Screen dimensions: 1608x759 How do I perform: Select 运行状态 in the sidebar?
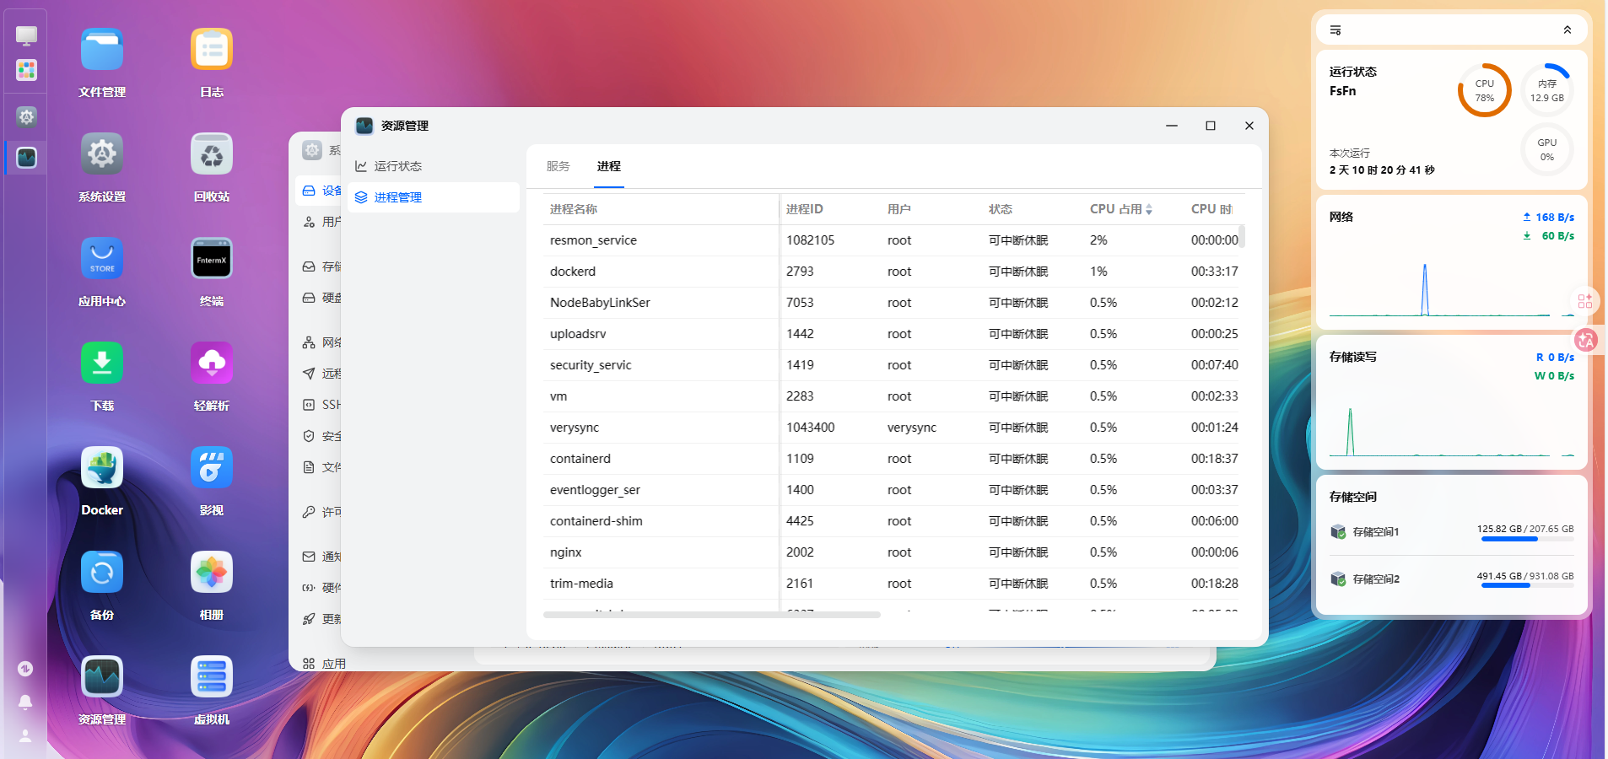click(397, 166)
